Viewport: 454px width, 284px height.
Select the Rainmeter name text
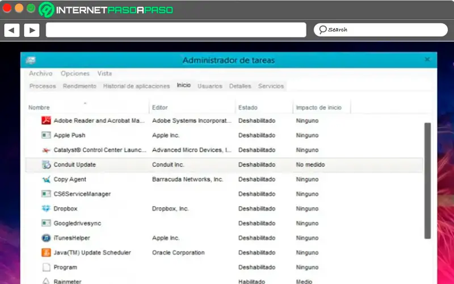(68, 281)
